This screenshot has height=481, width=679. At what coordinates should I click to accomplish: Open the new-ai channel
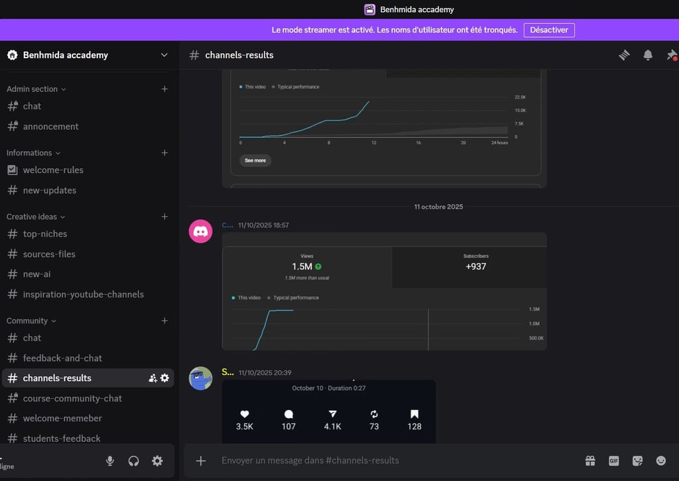pos(88,274)
